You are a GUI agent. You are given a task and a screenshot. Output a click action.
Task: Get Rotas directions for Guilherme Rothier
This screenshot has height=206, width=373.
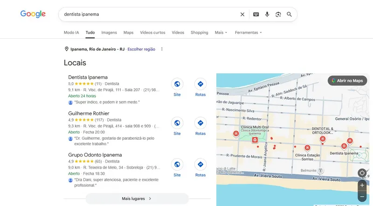coord(200,123)
